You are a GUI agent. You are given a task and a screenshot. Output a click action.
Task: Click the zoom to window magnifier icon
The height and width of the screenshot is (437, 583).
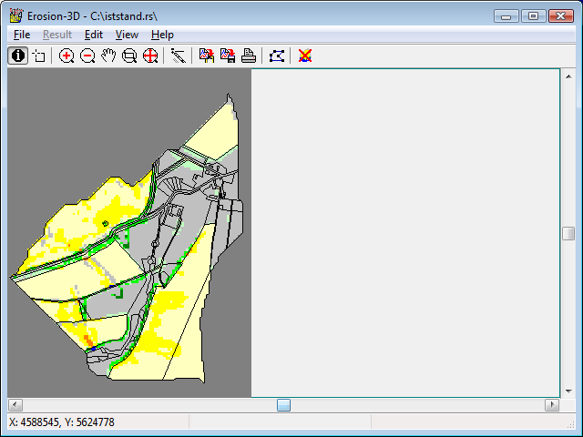tap(129, 56)
